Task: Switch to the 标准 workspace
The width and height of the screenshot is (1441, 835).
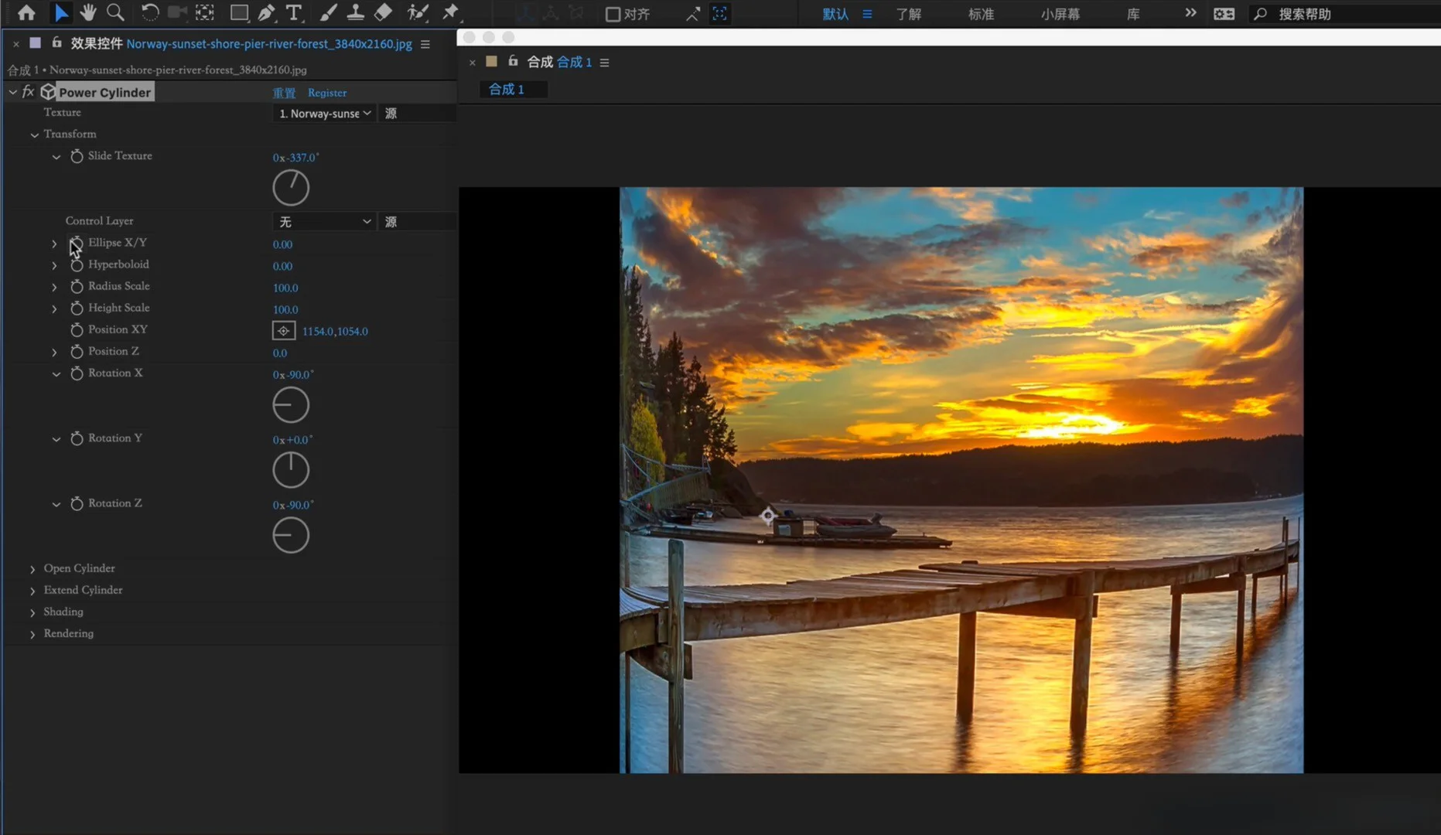Action: pyautogui.click(x=981, y=14)
